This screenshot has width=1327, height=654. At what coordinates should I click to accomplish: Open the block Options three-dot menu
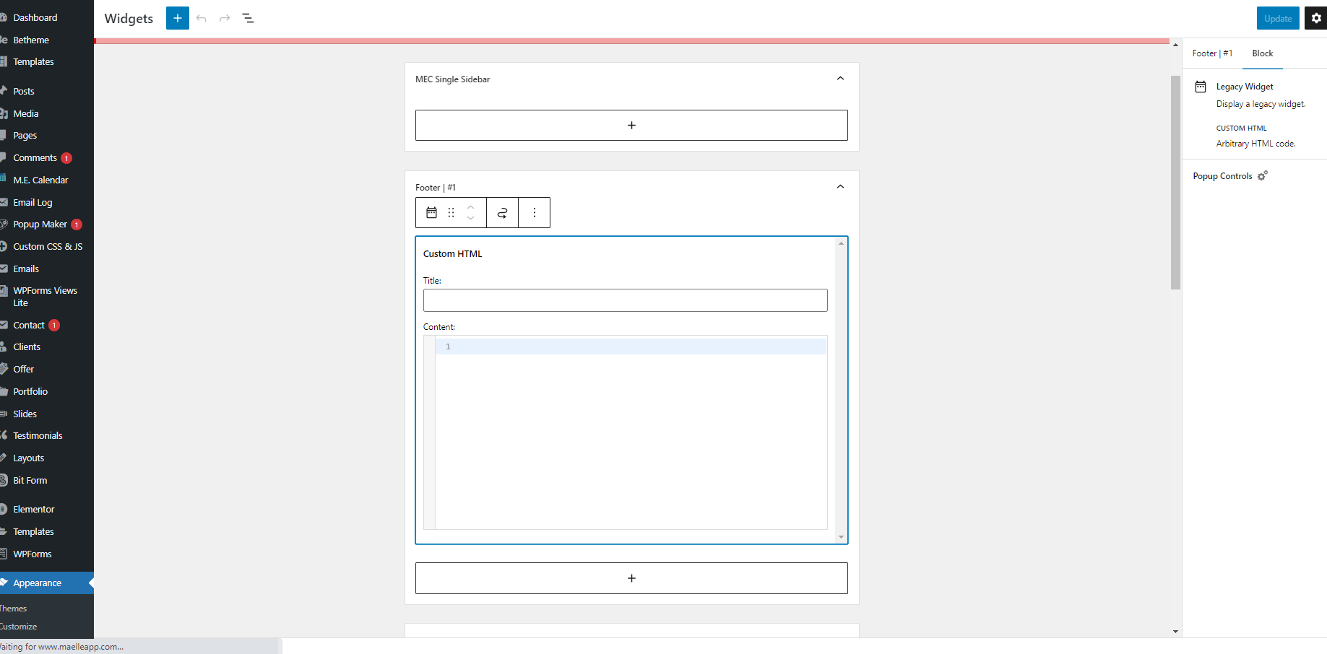535,212
